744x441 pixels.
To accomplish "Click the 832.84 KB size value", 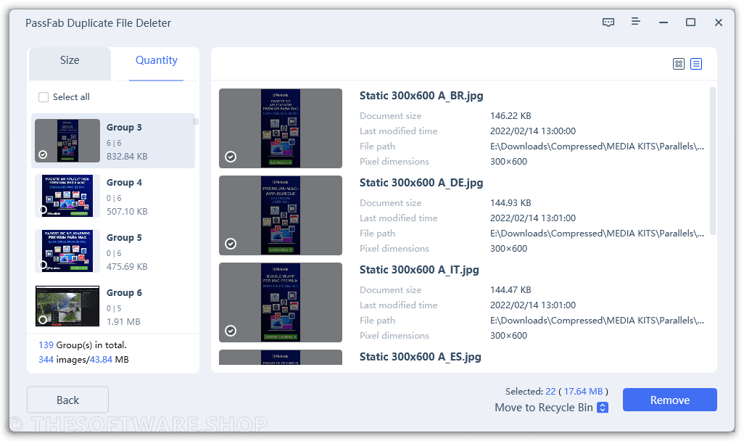I will (x=127, y=156).
